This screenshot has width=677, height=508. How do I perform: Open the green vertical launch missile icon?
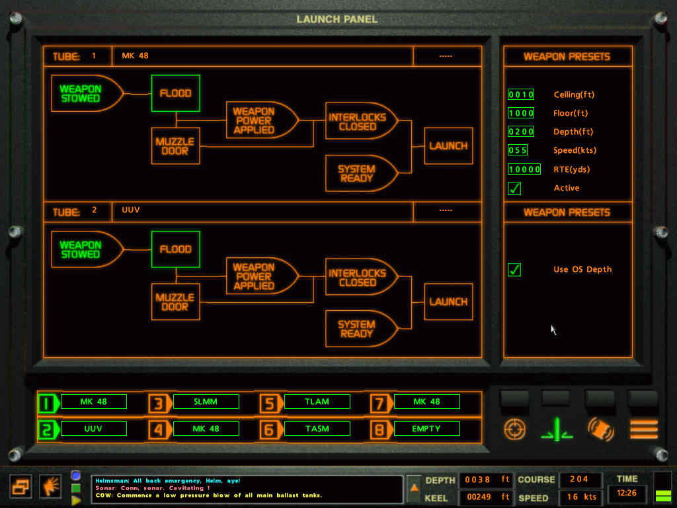(557, 429)
